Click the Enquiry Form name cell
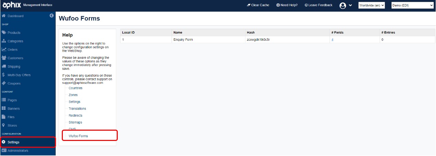The width and height of the screenshot is (436, 156). pyautogui.click(x=183, y=40)
